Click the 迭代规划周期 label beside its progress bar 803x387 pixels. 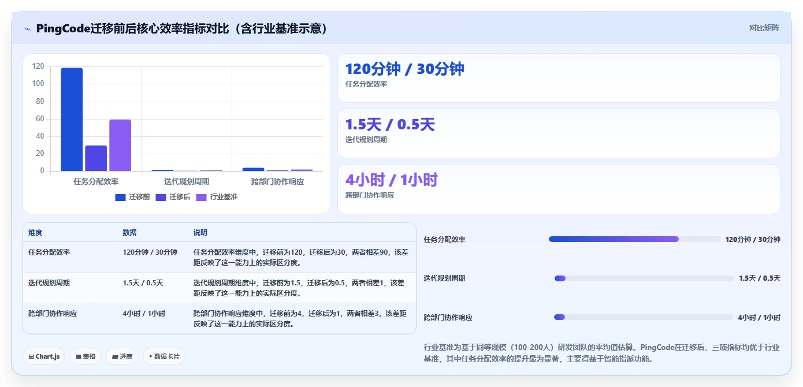coord(445,278)
